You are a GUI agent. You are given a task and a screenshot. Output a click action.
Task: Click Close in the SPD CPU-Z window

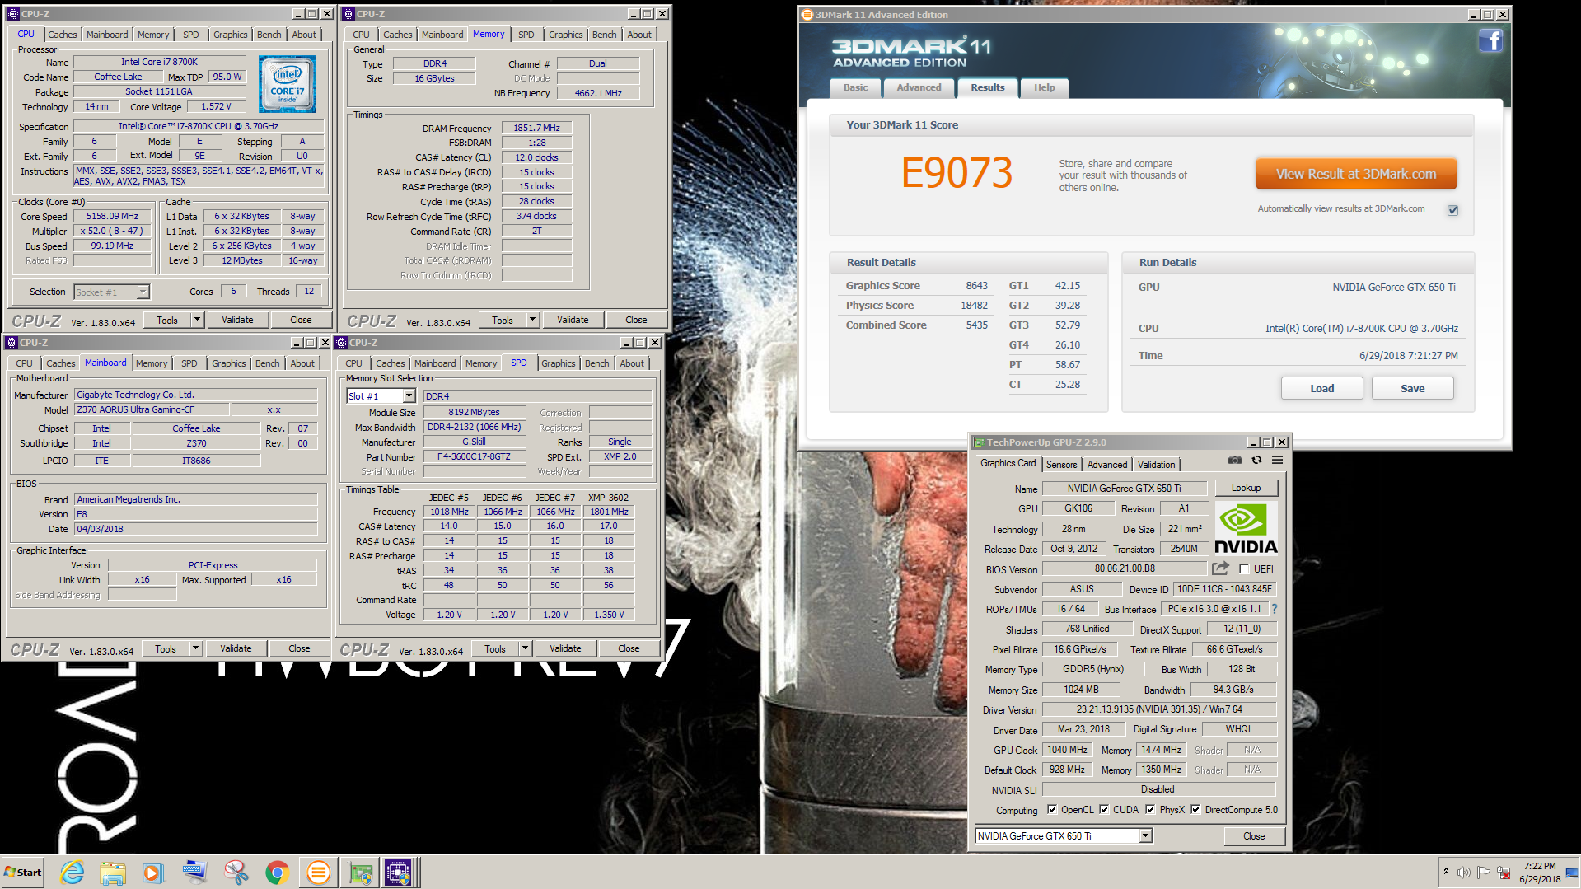pyautogui.click(x=629, y=648)
